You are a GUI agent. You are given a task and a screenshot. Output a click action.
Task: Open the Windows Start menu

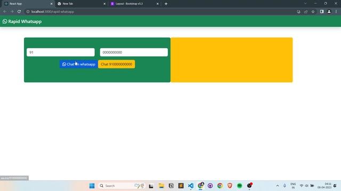tap(92, 186)
